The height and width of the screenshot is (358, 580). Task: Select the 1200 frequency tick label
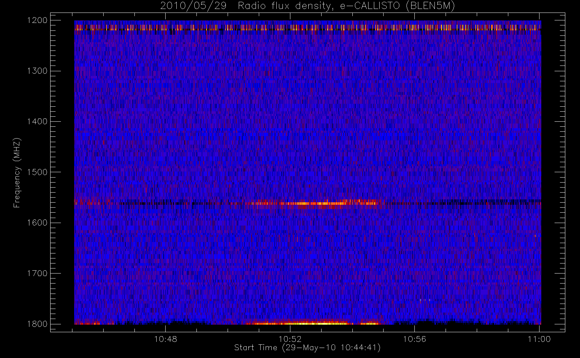click(x=37, y=20)
